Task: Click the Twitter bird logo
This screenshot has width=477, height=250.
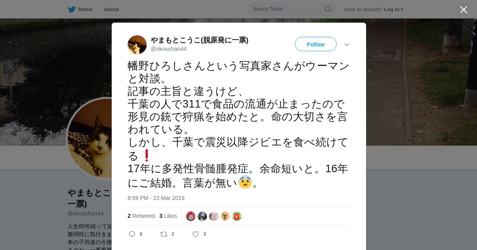Action: coord(72,10)
